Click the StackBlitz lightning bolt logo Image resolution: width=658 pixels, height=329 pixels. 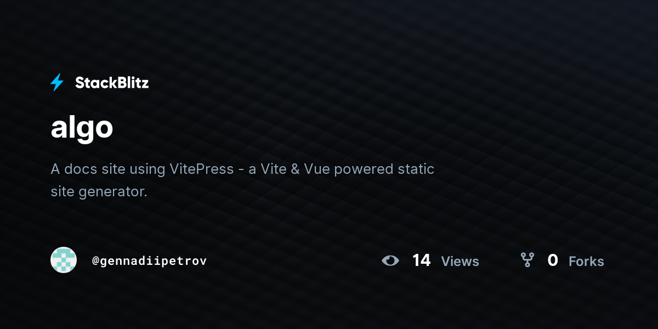click(57, 83)
